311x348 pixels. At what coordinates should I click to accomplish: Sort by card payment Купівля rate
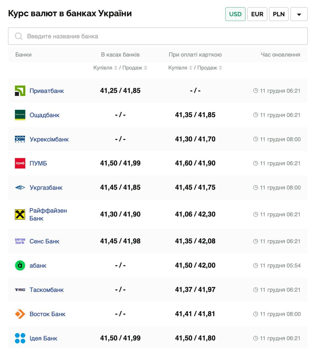tap(191, 68)
